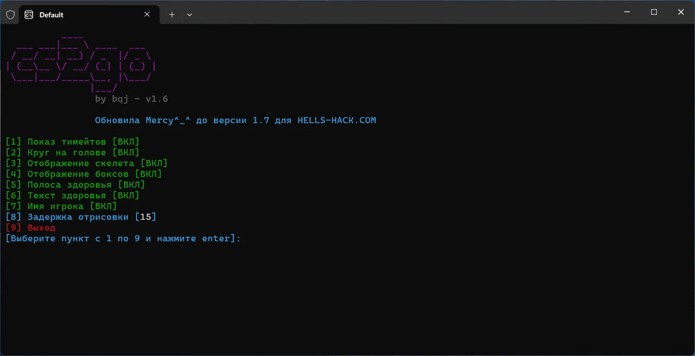Expand the new tab profile dropdown chevron
The height and width of the screenshot is (356, 695).
189,15
